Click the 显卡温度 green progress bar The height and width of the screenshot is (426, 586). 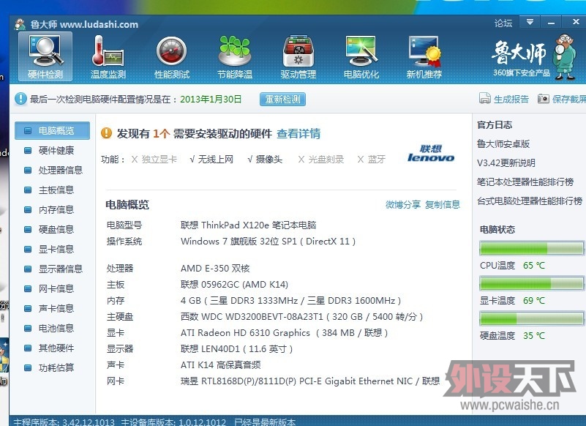click(x=531, y=283)
